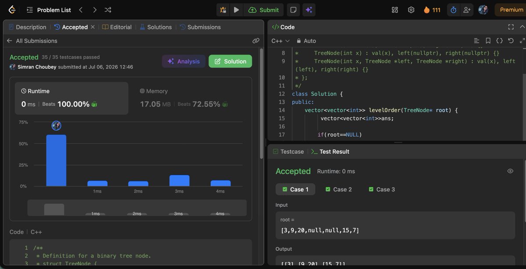
Task: Reset code with the undo arrow icon
Action: 511,41
